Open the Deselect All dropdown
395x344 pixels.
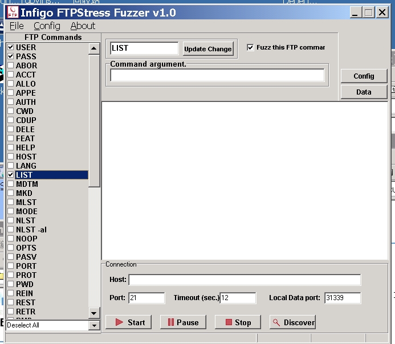95,326
